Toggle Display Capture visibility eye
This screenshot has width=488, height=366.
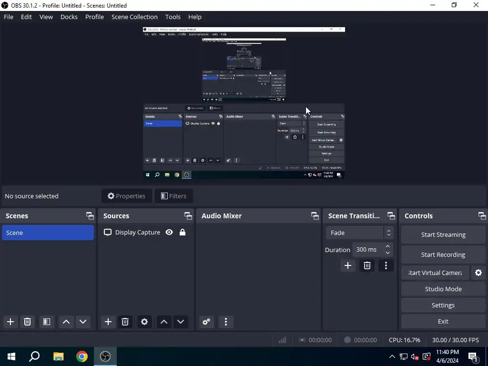169,232
